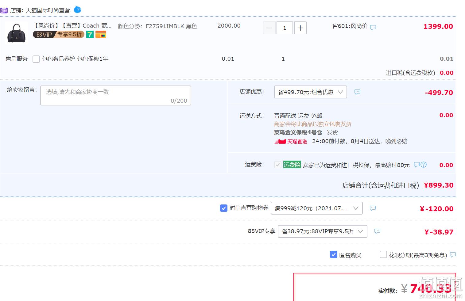Click the store total ¥899.30
Viewport: 465px width, 301px height.
(439, 185)
